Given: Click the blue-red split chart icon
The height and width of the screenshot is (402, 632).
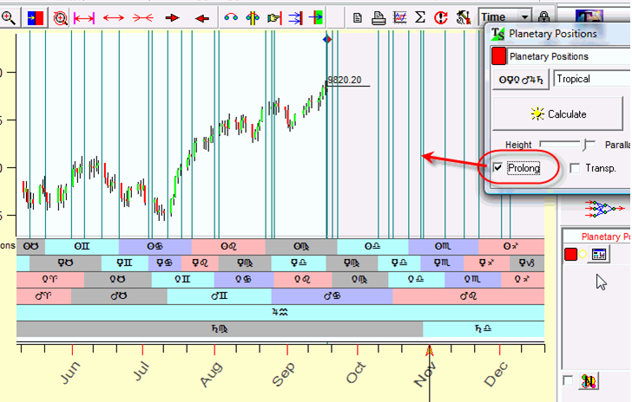Looking at the screenshot, I should tap(35, 18).
